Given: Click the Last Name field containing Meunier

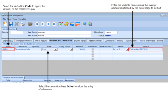Looking at the screenshot, I should coord(64,32).
